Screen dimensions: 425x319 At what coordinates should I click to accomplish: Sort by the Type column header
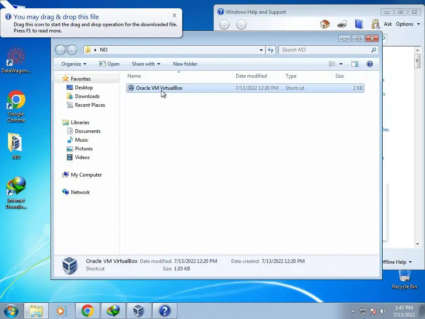pyautogui.click(x=308, y=76)
